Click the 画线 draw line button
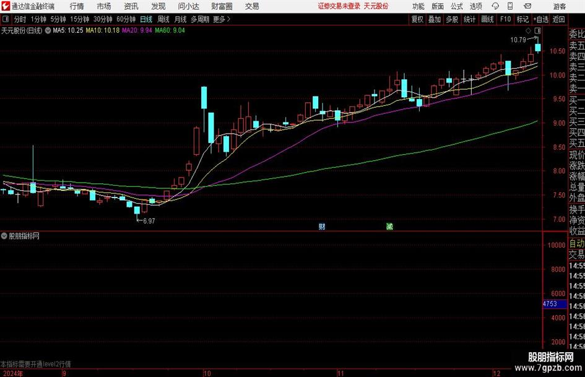 tap(487, 19)
